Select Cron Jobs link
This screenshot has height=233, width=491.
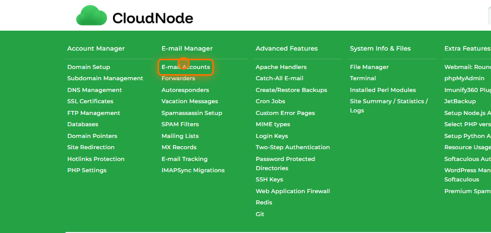coord(271,101)
